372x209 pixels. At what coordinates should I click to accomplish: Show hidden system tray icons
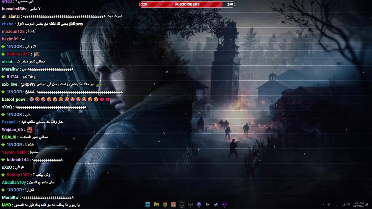(x=322, y=204)
